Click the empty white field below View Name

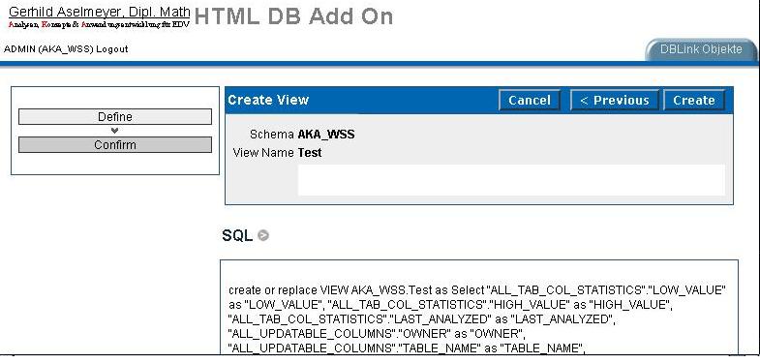[511, 180]
